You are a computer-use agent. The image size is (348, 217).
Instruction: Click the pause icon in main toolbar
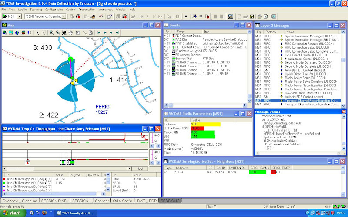tap(201, 16)
